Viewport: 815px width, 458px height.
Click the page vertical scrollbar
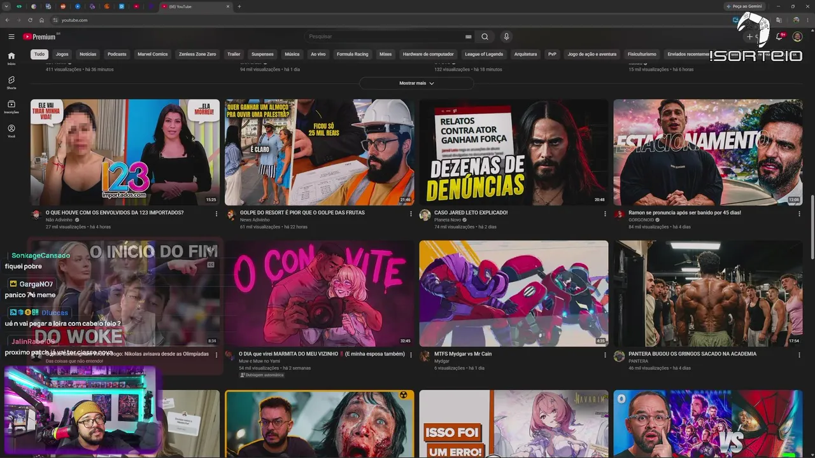812,228
